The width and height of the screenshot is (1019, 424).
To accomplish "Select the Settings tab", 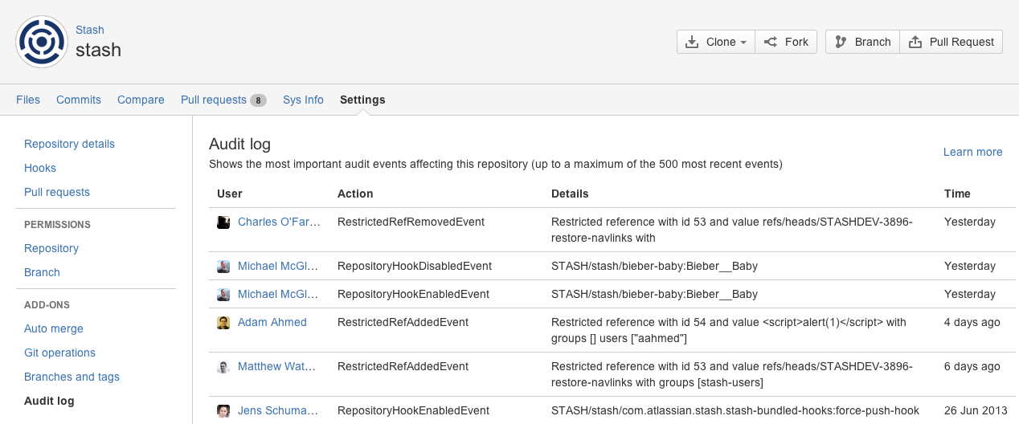I will point(362,100).
